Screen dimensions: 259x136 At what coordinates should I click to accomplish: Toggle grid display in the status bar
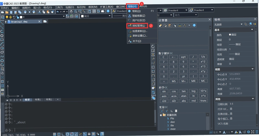pos(59,134)
